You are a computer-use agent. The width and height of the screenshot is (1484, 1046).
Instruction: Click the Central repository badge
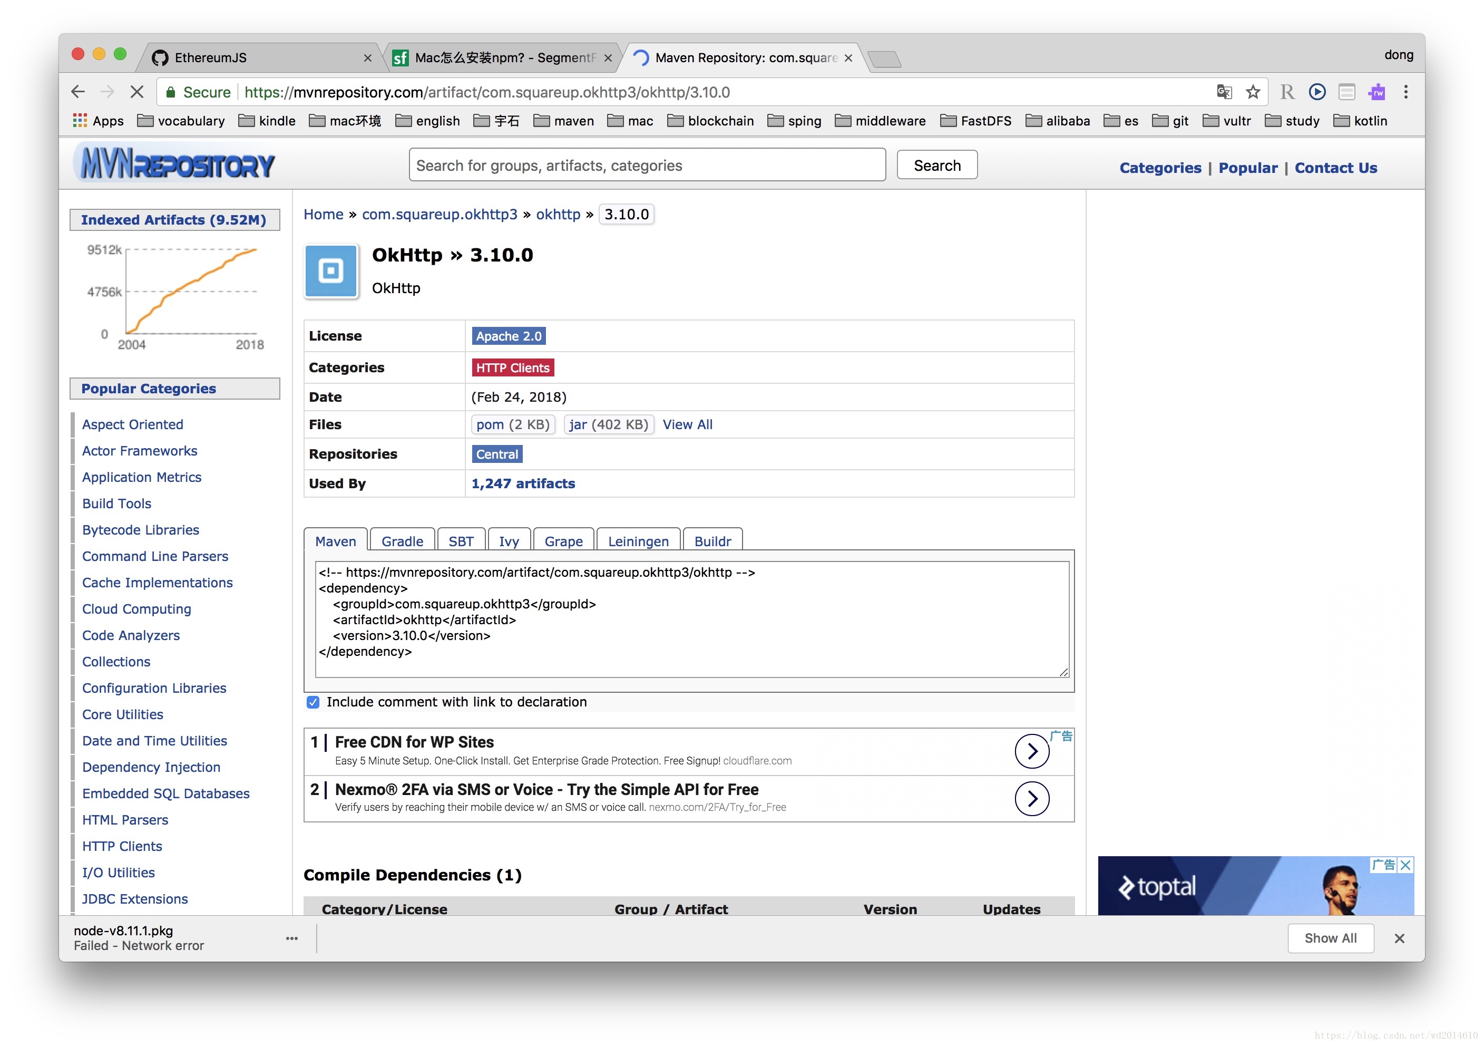click(x=497, y=454)
